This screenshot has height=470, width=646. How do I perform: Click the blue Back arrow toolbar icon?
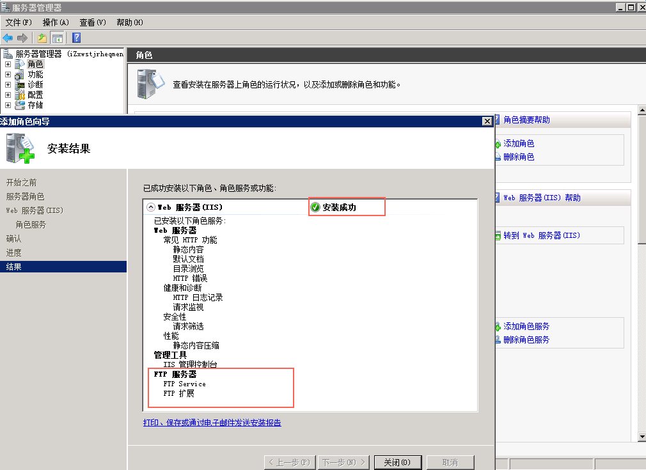(8, 38)
